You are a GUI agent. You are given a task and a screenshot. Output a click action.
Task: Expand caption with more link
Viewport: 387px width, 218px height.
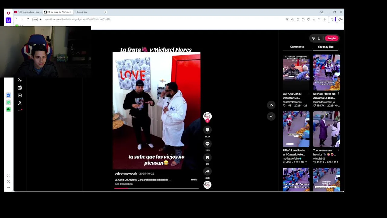[194, 180]
